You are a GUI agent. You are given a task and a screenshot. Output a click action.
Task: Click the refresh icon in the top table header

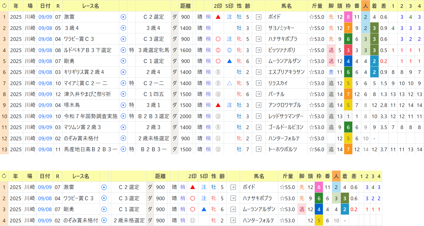[4, 6]
